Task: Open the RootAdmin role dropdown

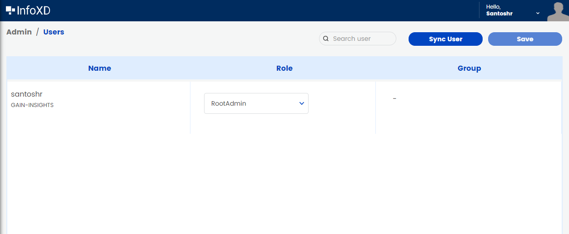Action: (256, 103)
